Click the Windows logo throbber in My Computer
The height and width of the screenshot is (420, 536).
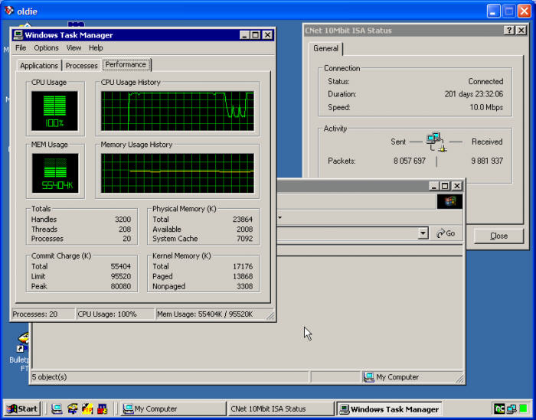[x=449, y=201]
